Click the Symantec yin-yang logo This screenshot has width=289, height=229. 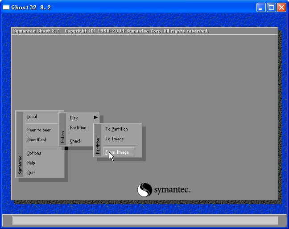click(x=144, y=190)
